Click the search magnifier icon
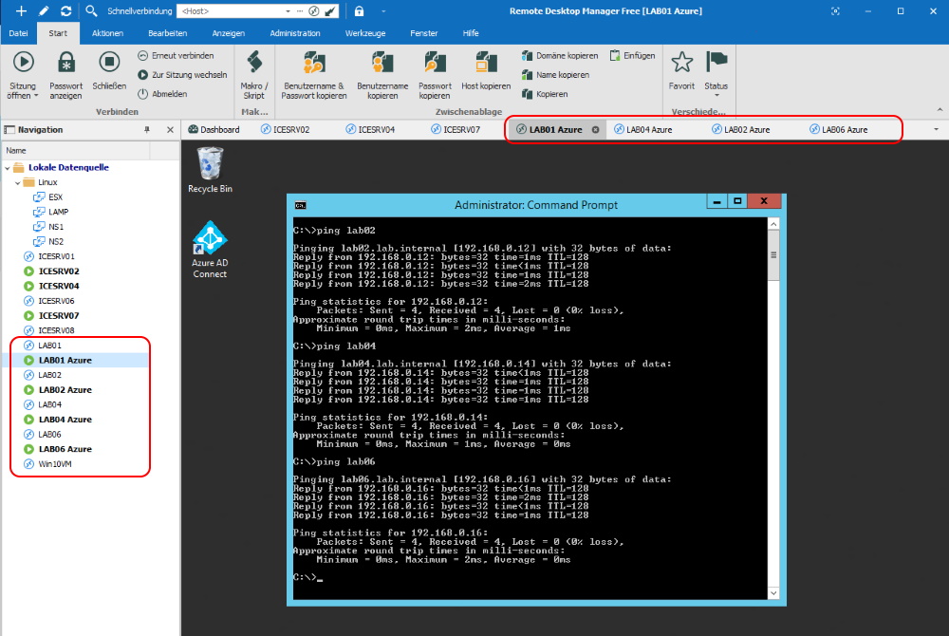This screenshot has width=949, height=636. coord(91,10)
